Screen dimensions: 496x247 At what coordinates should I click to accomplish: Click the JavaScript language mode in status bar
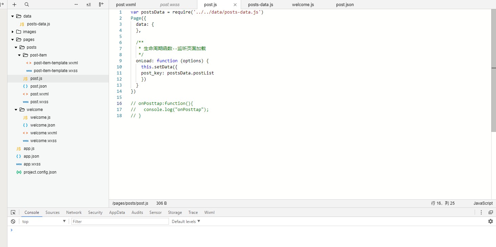(x=483, y=203)
